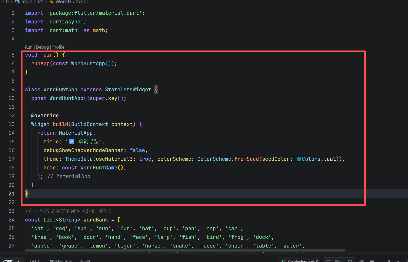Click BuildContext parameter type
408x262 pixels.
[89, 124]
